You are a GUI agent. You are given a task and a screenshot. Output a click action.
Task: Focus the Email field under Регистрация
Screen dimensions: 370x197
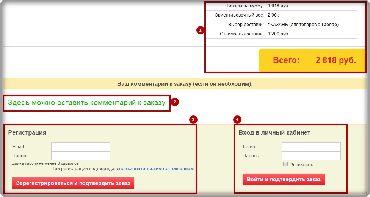tap(80, 147)
